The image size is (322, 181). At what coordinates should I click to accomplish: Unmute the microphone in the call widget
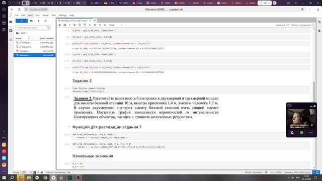[292, 133]
